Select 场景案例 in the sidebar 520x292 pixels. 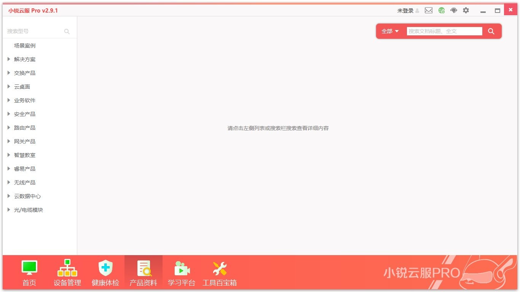click(25, 45)
